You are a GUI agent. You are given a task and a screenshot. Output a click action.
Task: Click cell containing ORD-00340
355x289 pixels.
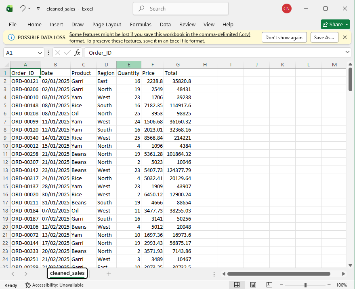click(x=25, y=138)
